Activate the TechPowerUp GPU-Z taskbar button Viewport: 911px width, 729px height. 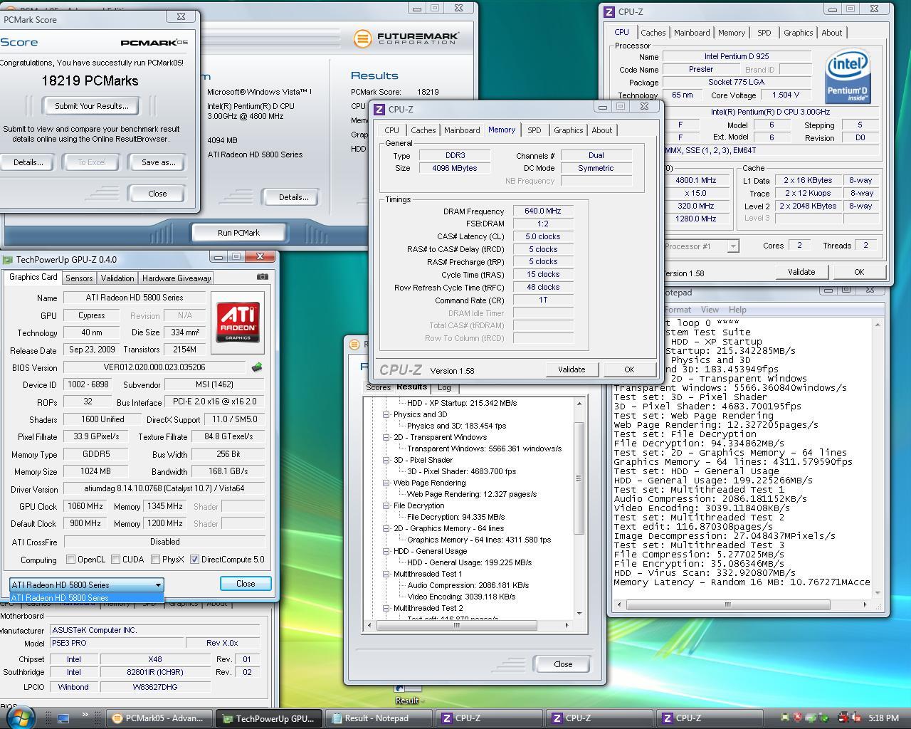point(268,718)
